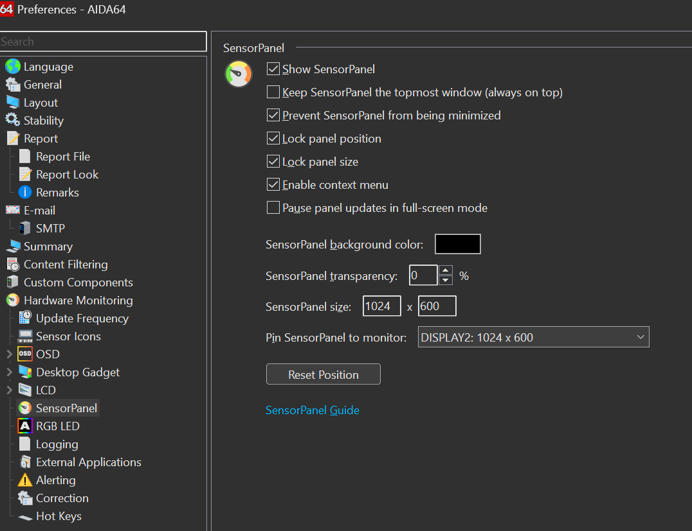
Task: Select the Update Frequency clock icon
Action: coord(25,318)
